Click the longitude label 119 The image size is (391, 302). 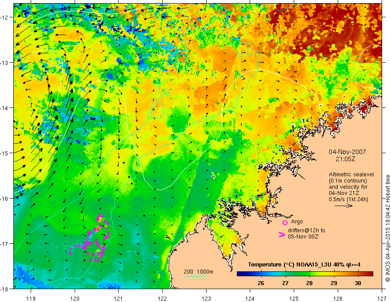point(31,298)
